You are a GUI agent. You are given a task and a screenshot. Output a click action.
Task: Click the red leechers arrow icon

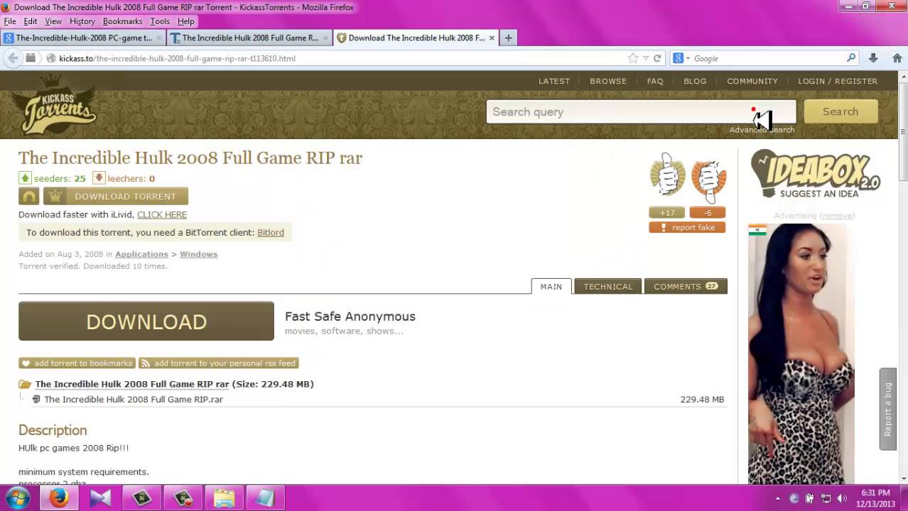[99, 178]
